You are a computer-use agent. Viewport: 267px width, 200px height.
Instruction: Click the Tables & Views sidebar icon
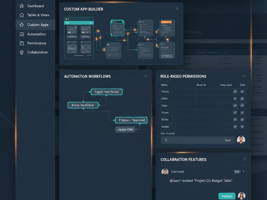pyautogui.click(x=22, y=15)
